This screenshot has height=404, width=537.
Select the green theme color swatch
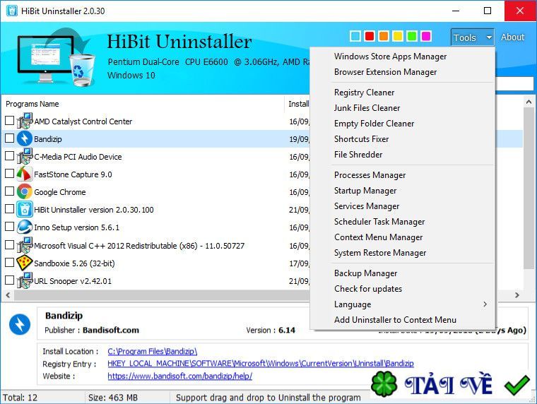[412, 36]
